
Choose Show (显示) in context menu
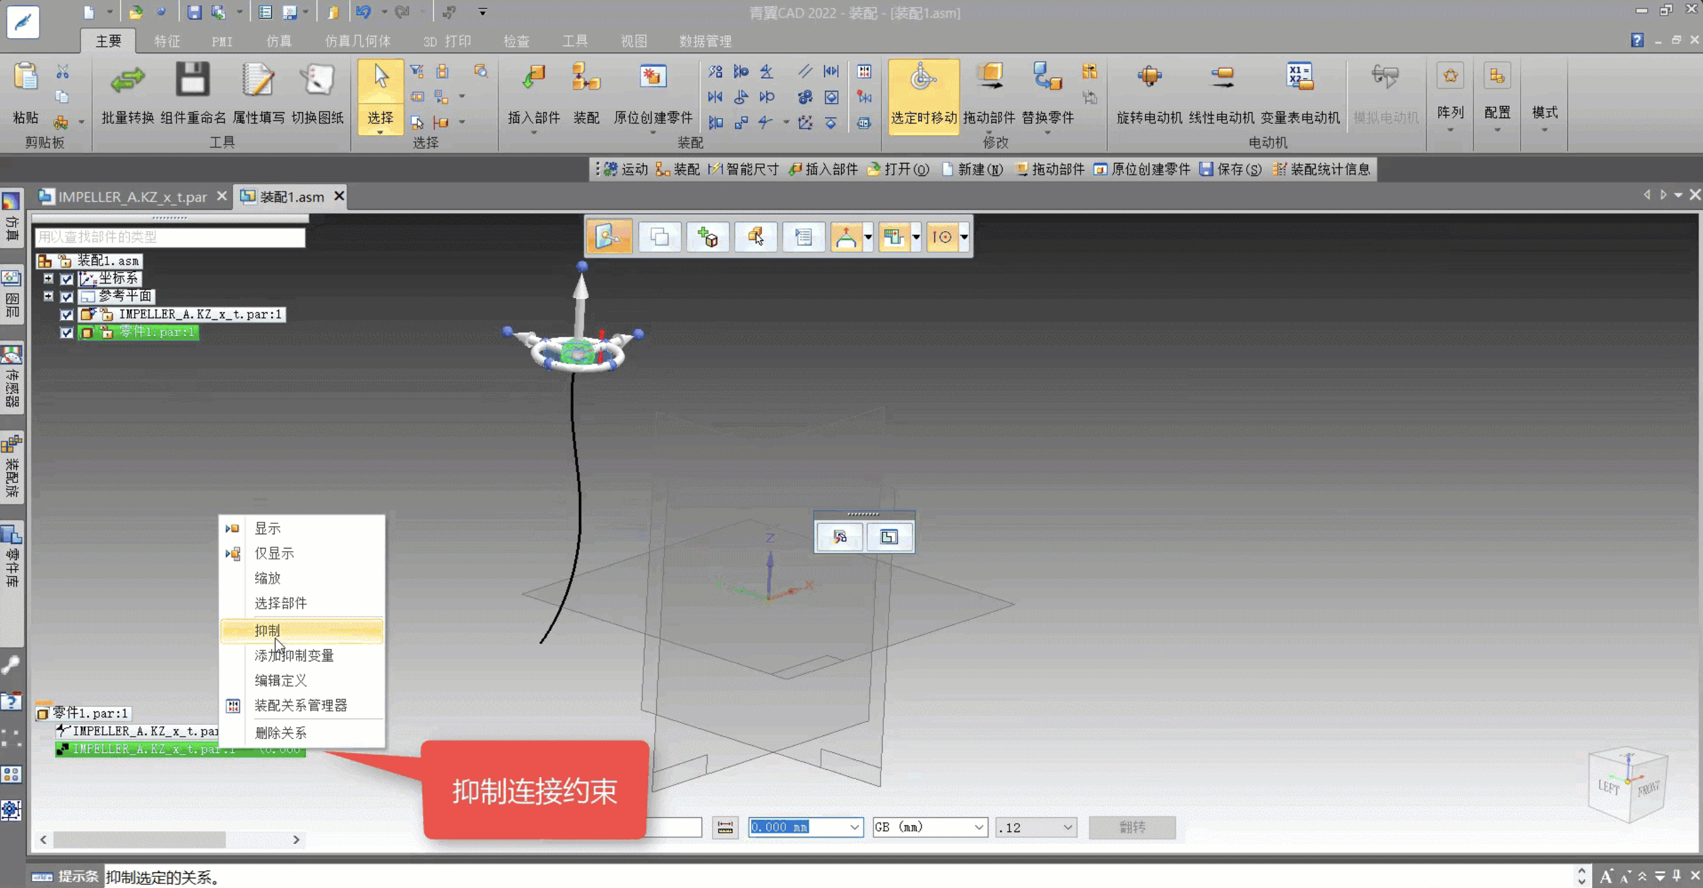[x=301, y=528]
